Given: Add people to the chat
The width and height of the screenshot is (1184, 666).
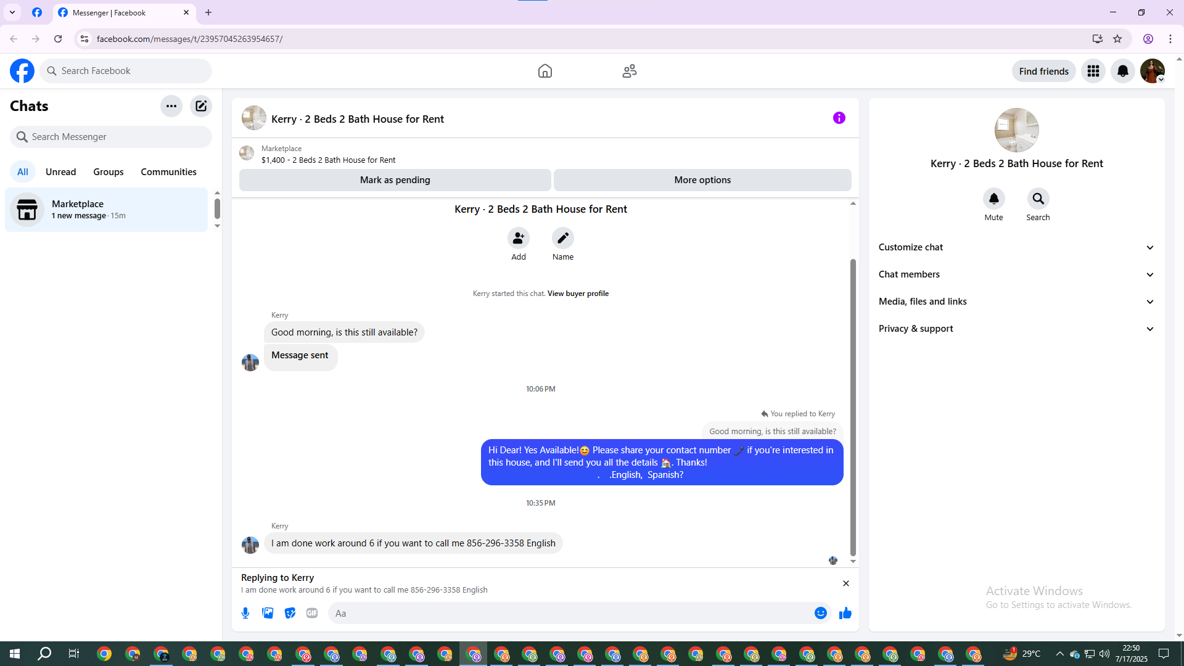Looking at the screenshot, I should (519, 238).
